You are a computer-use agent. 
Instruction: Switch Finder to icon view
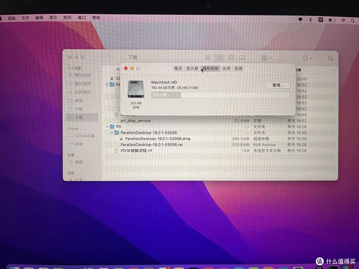click(208, 58)
